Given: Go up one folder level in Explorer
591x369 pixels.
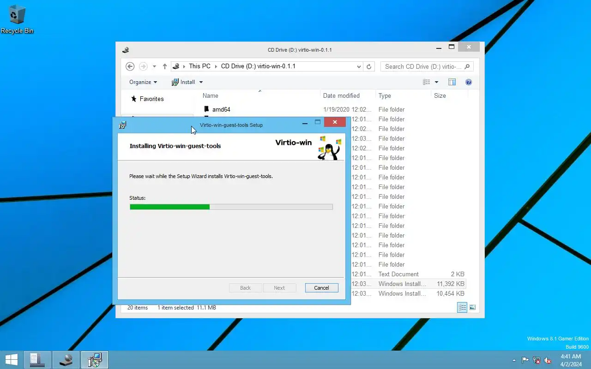Looking at the screenshot, I should click(x=164, y=66).
